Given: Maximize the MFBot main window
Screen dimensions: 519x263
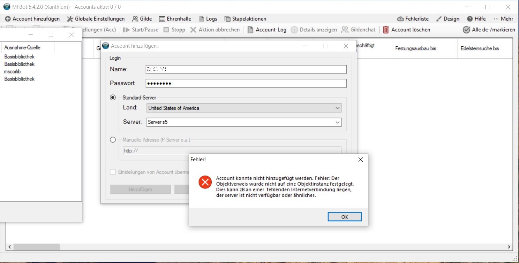Looking at the screenshot, I should (x=487, y=7).
